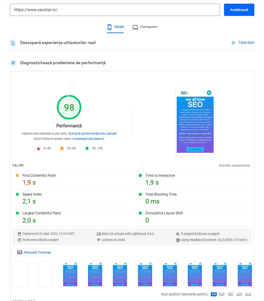Click the Captured at 22 sept. 2022 text
Viewport: 264px width, 301px height.
[x=48, y=234]
